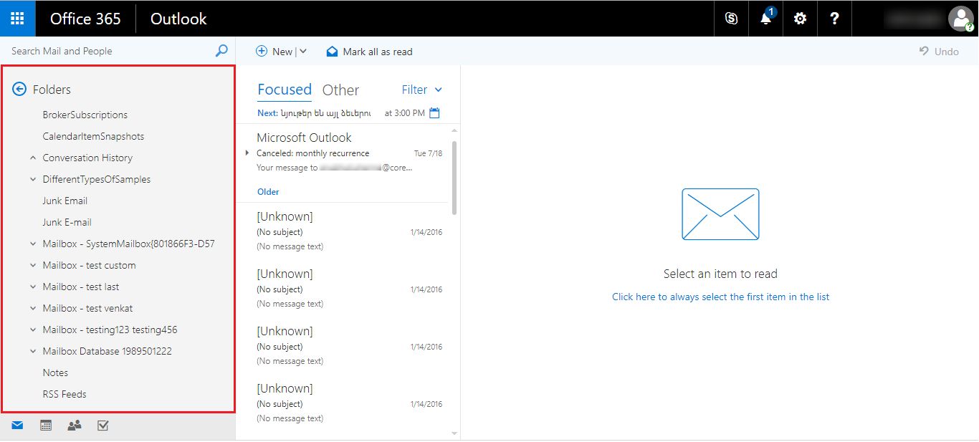Open the Next upcoming event link
This screenshot has width=979, height=442.
click(314, 113)
